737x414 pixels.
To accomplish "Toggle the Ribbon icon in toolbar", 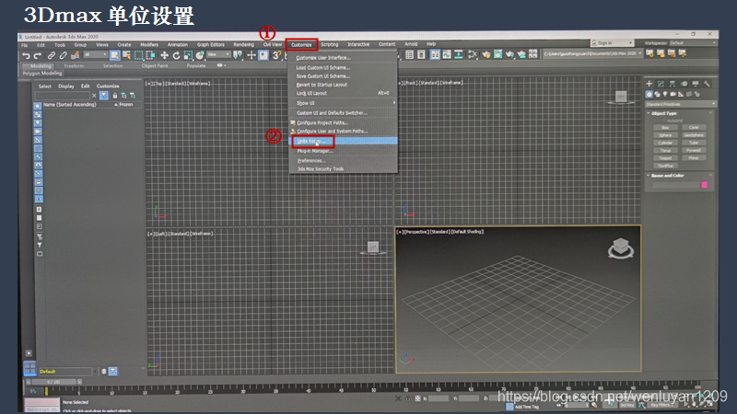I will 435,55.
